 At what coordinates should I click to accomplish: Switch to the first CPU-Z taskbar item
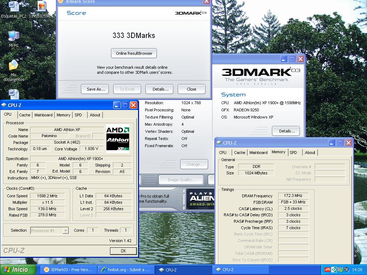(183, 270)
